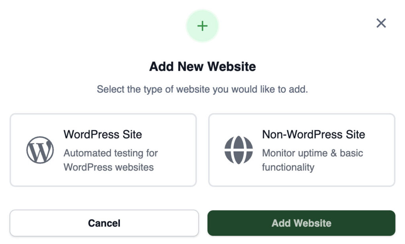Click the WordPress logo icon
Screen dimensions: 405x244
(x=40, y=150)
